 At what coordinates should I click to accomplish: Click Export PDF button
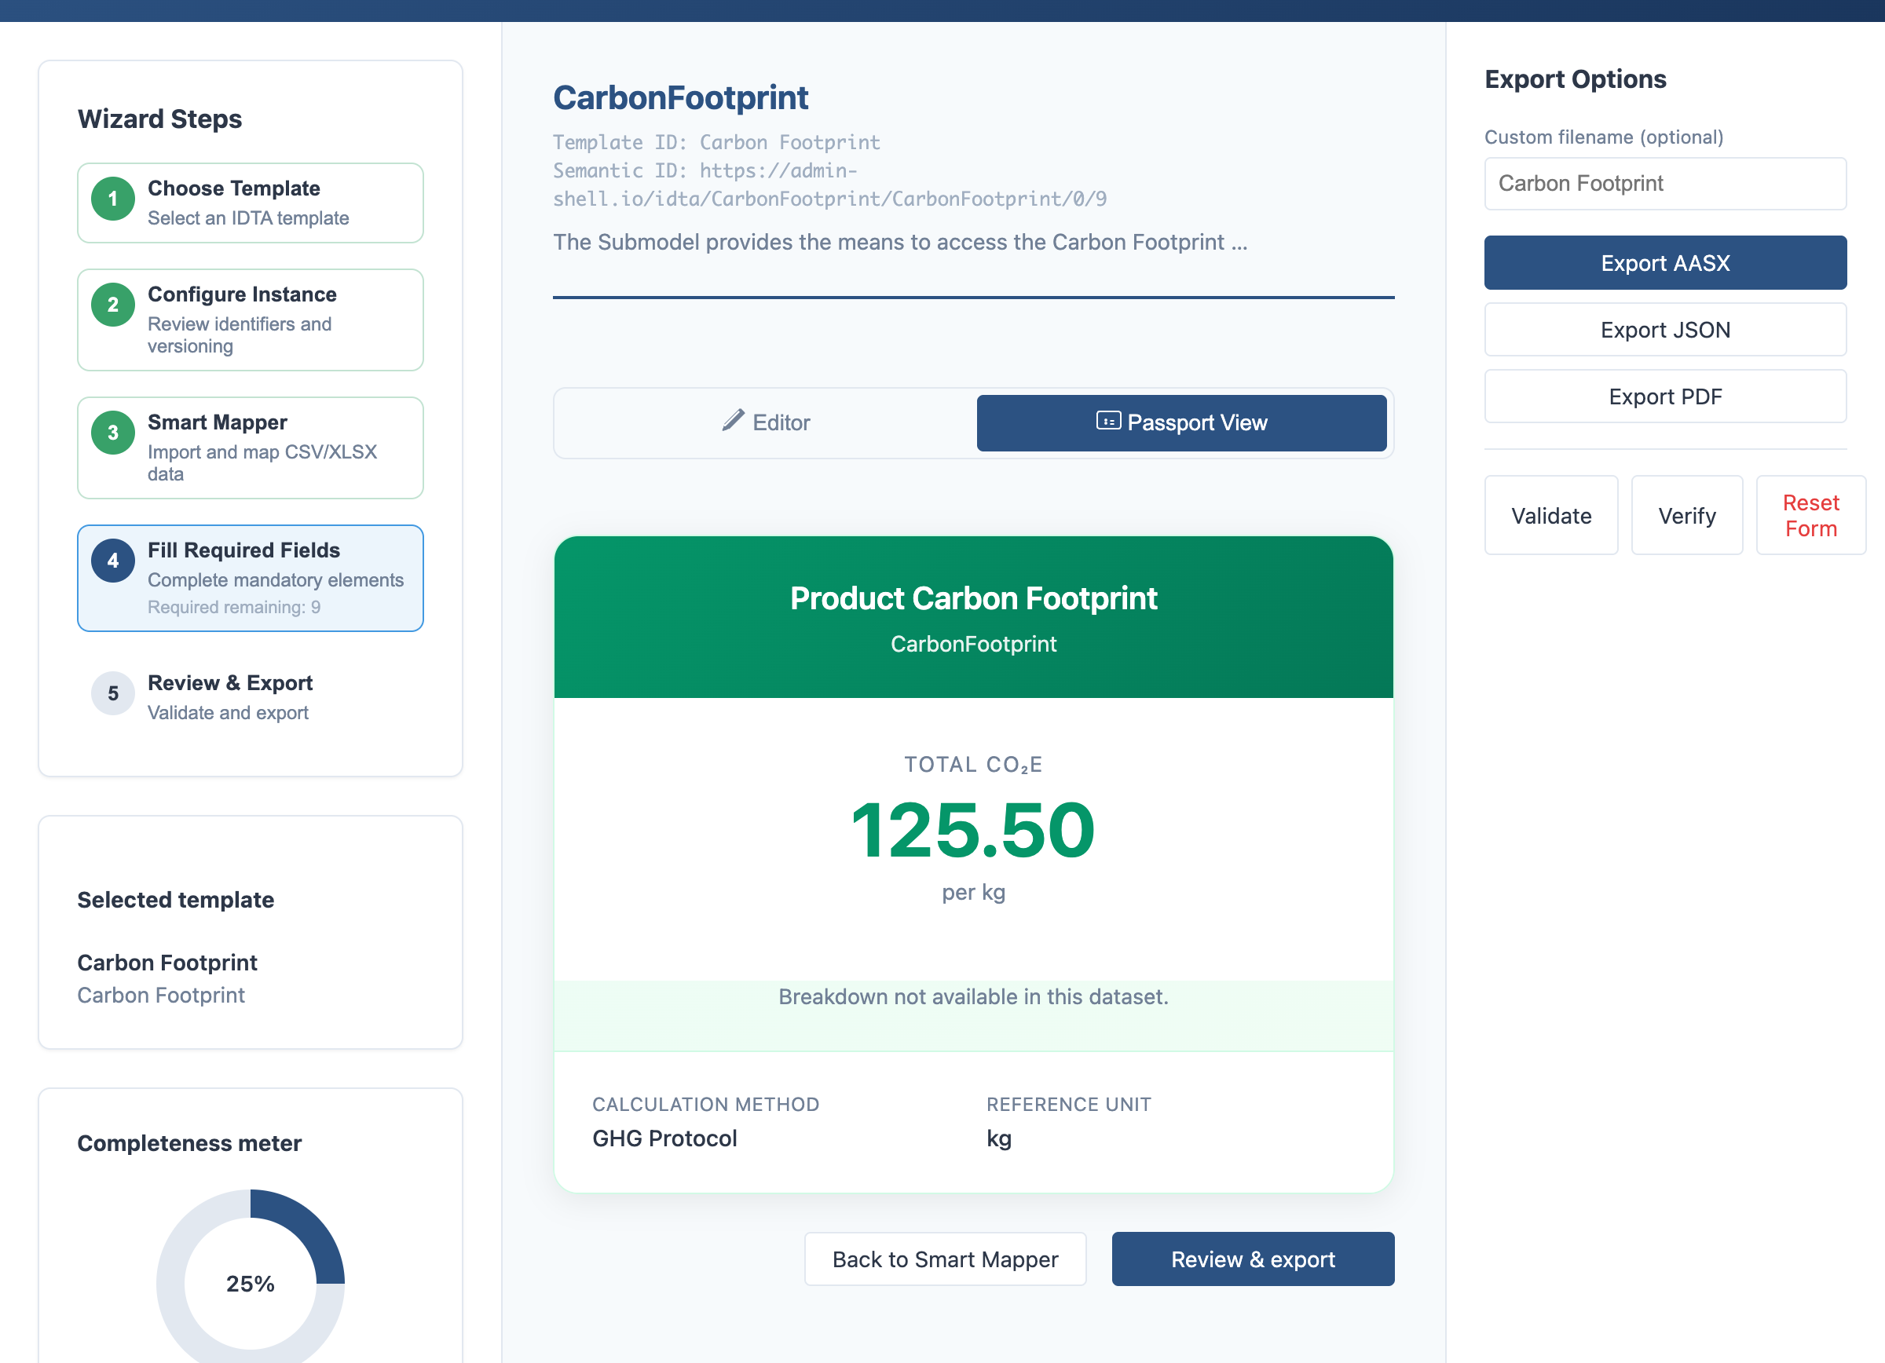pyautogui.click(x=1665, y=396)
